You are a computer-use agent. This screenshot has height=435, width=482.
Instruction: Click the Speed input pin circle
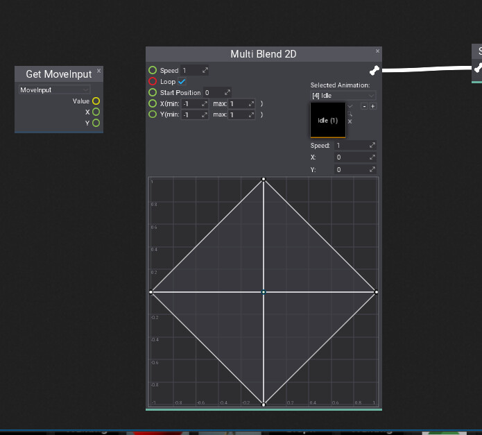[153, 70]
